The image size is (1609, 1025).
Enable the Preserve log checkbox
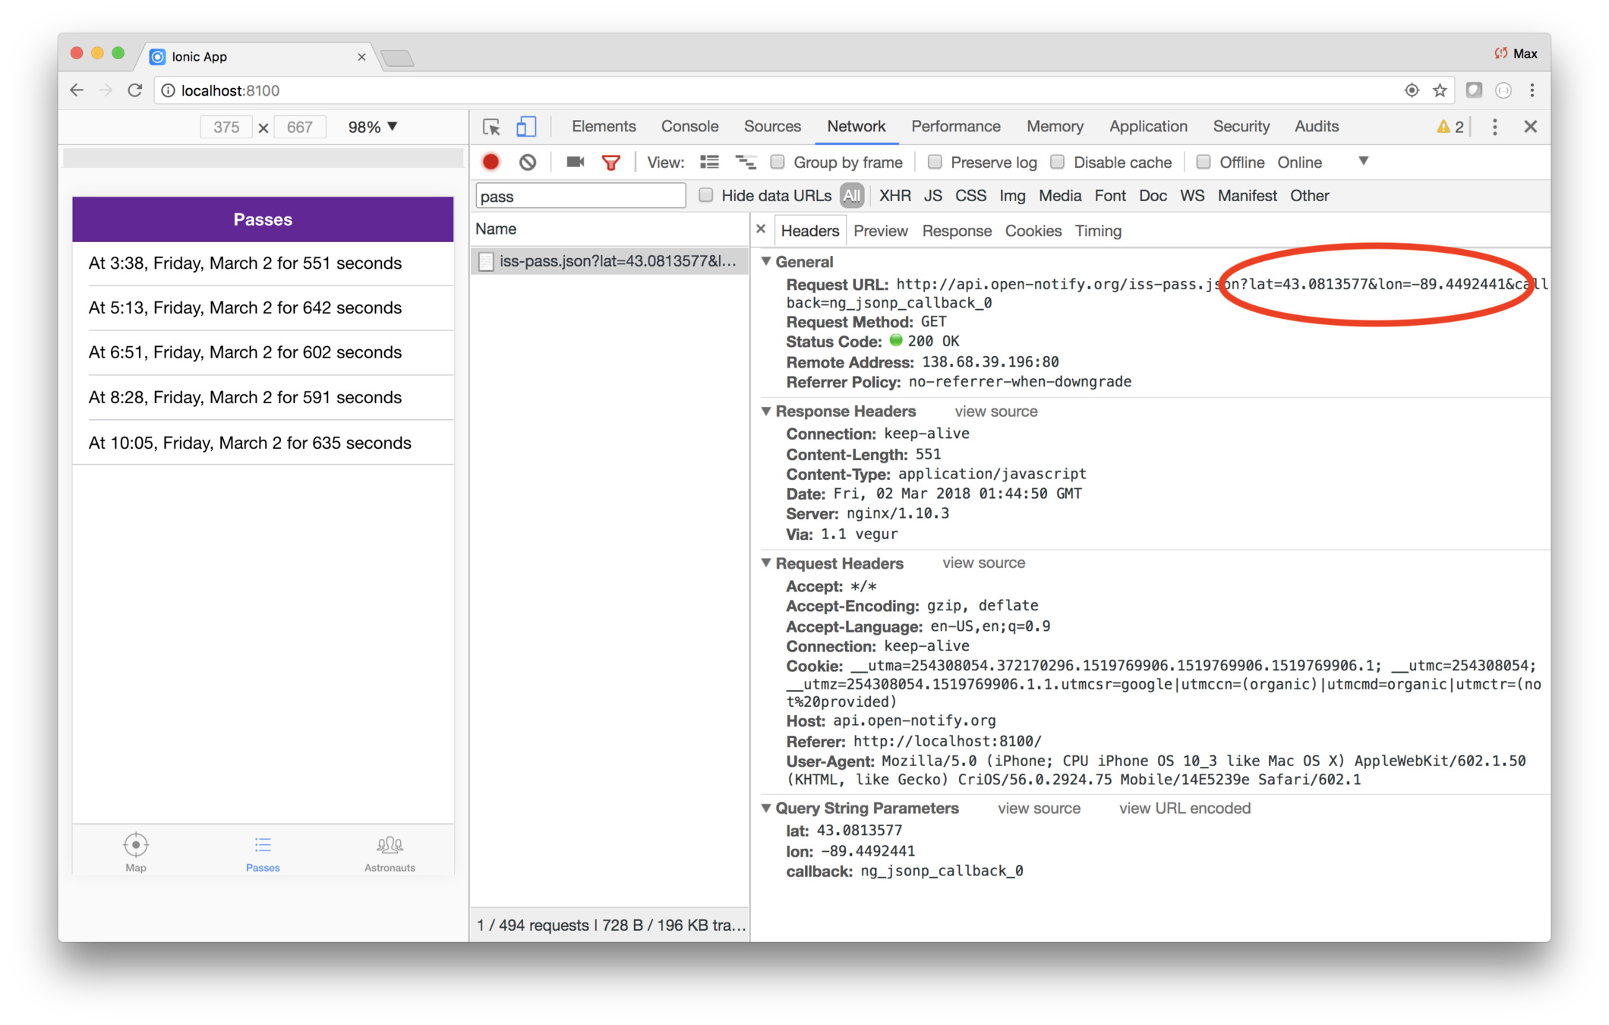coord(935,162)
